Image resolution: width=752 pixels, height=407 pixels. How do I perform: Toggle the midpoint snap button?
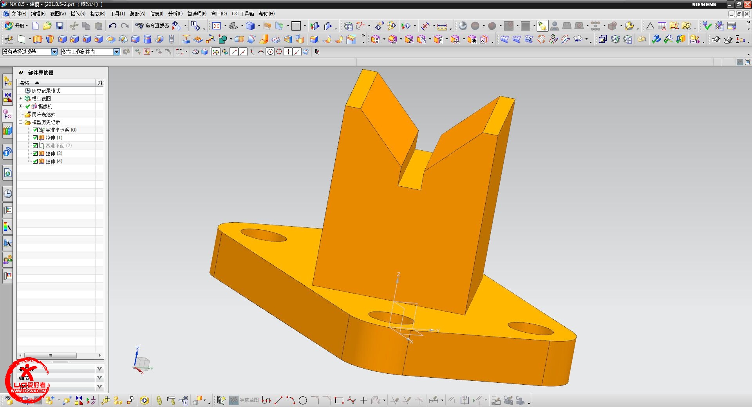(x=243, y=52)
